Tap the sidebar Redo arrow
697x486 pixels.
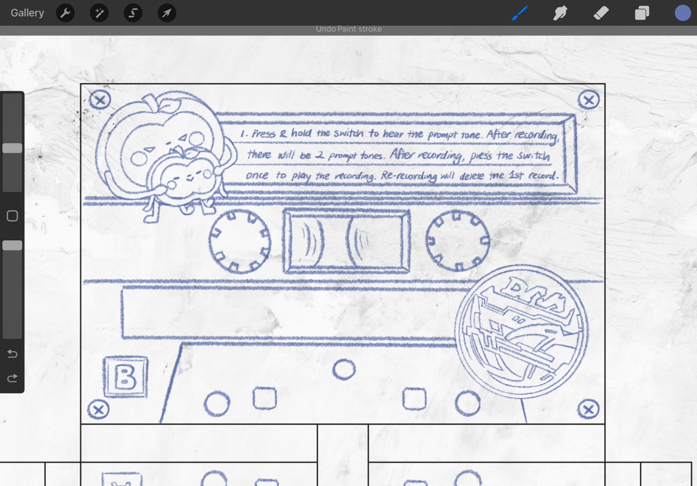click(x=12, y=378)
